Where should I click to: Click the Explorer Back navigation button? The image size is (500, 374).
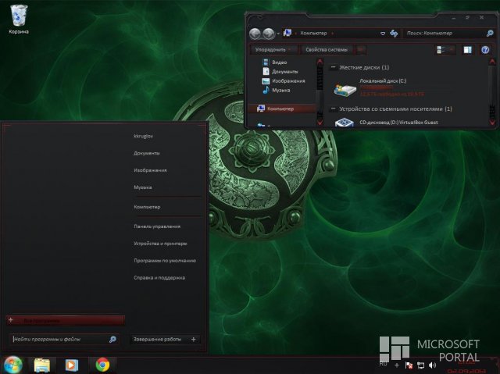255,34
